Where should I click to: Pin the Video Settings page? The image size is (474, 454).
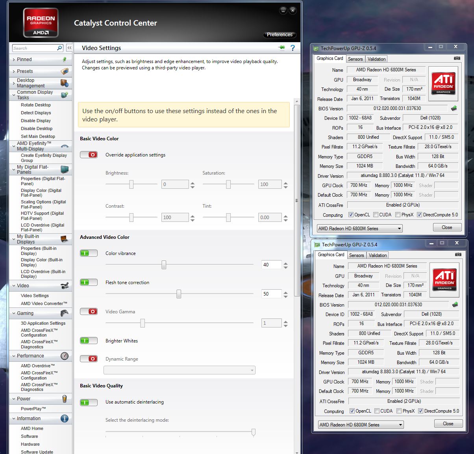point(282,48)
